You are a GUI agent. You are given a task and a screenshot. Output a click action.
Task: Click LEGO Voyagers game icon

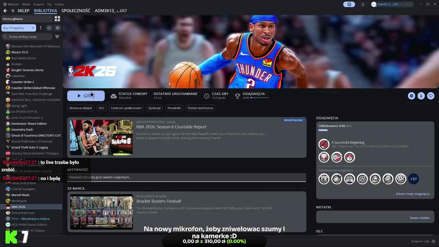point(8,189)
